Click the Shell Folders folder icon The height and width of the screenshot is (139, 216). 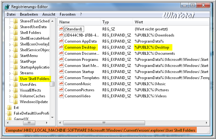pos(16,33)
